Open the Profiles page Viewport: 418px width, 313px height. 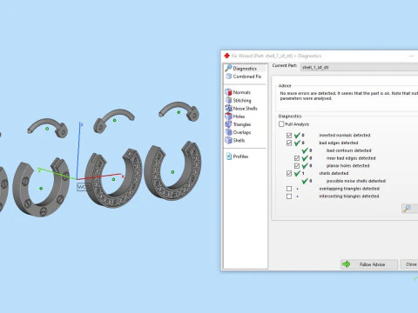[240, 156]
